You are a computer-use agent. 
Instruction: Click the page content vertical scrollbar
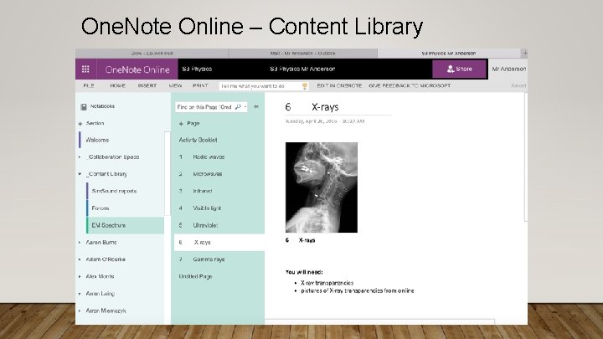click(x=526, y=157)
